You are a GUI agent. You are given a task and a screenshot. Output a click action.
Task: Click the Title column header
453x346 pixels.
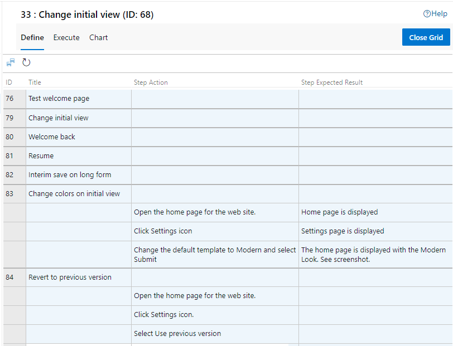pyautogui.click(x=35, y=82)
